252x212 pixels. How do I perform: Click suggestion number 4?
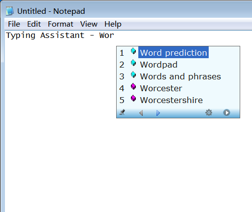click(x=122, y=88)
